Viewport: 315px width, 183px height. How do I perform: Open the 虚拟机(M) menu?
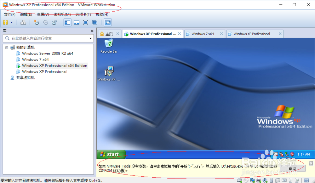click(x=62, y=14)
